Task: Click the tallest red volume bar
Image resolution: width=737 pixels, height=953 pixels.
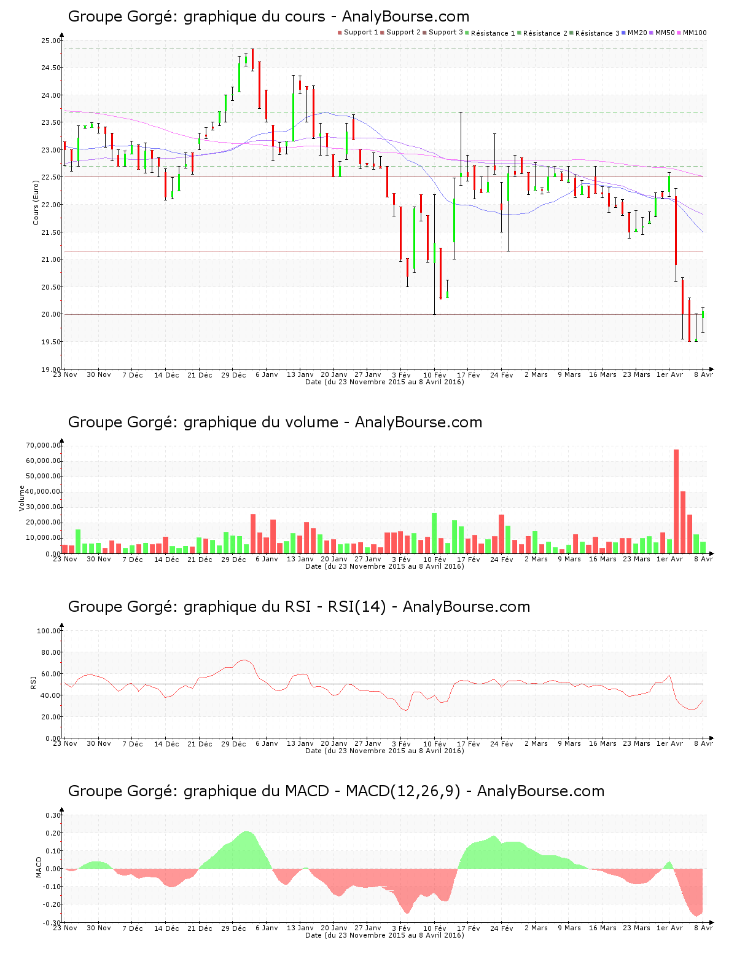Action: (676, 501)
